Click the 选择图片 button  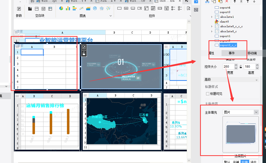(x=240, y=156)
